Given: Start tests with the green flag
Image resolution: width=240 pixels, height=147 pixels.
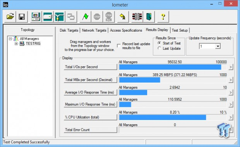Looking at the screenshot, I should pyautogui.click(x=85, y=17).
